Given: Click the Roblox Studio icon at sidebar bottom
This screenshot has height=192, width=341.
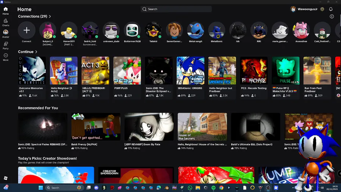Looking at the screenshot, I should coord(6,178).
